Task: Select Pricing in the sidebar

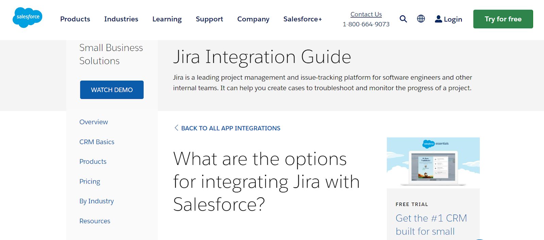Action: (x=90, y=182)
